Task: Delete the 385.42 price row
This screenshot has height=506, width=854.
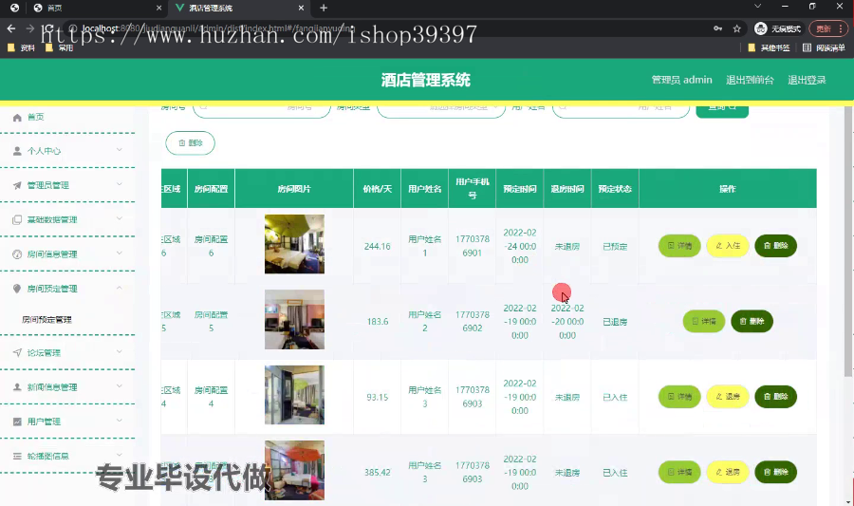Action: [775, 472]
